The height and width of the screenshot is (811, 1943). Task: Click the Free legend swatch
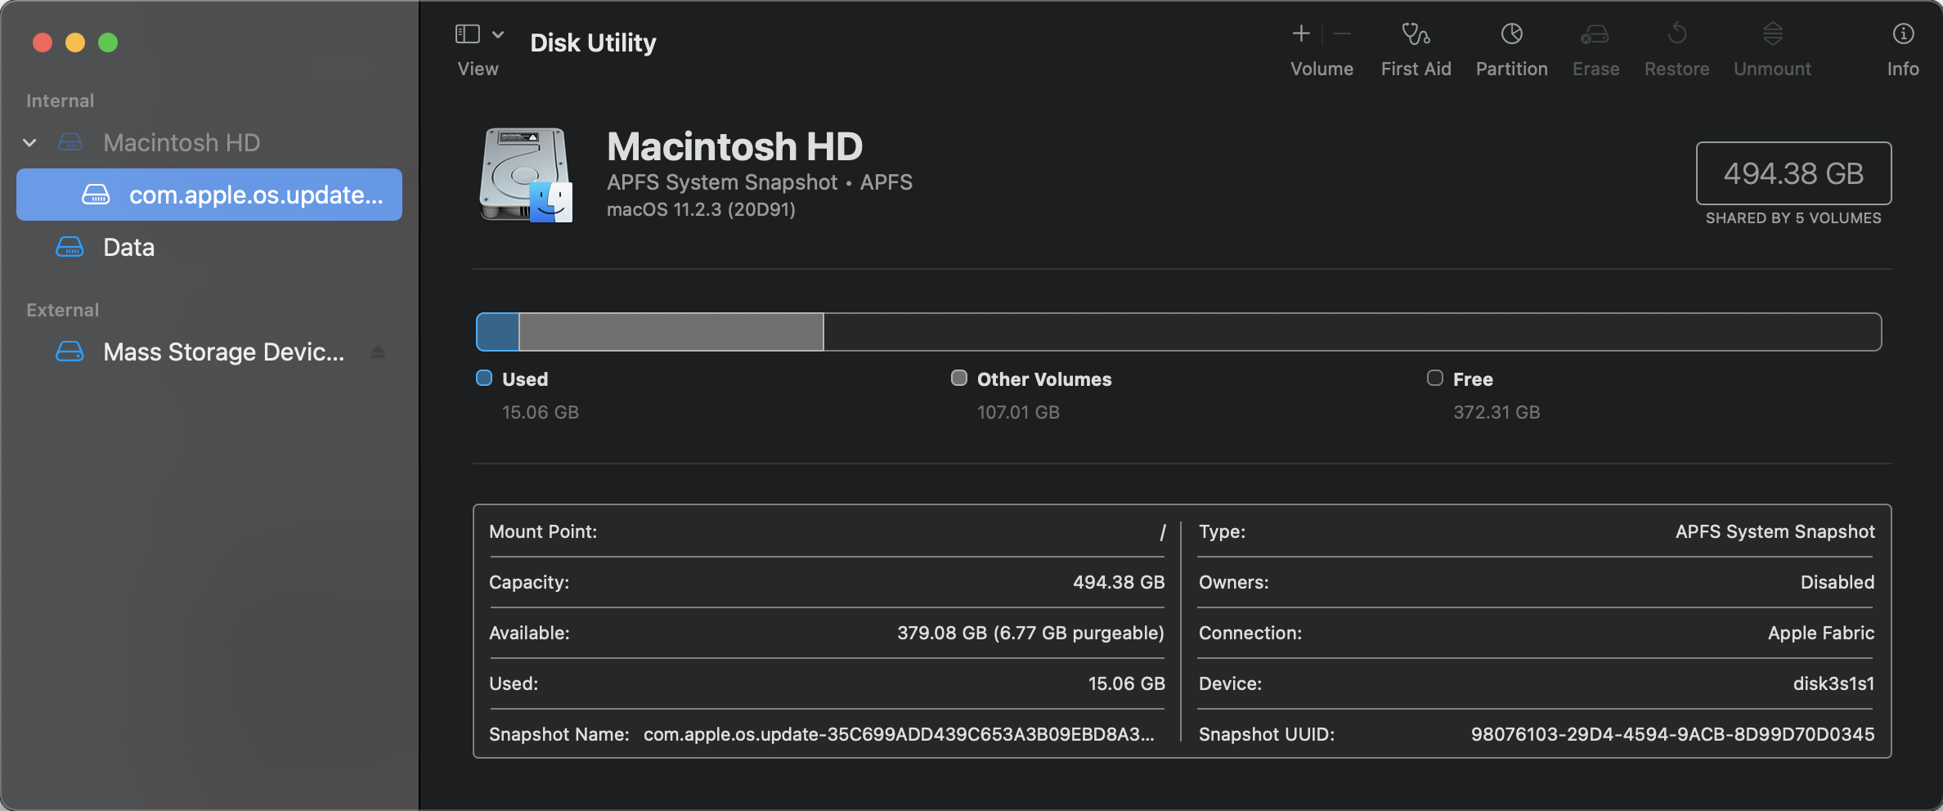(x=1435, y=378)
